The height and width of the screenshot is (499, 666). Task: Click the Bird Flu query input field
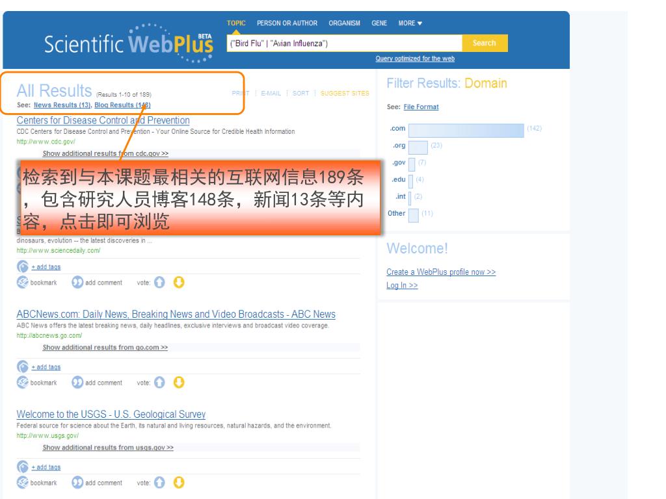click(x=345, y=44)
